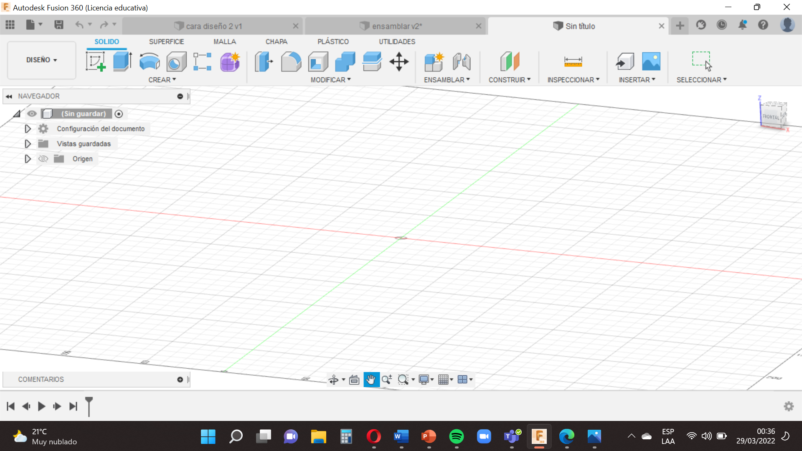Viewport: 802px width, 451px height.
Task: Select the Insert Derive tool
Action: tap(625, 62)
